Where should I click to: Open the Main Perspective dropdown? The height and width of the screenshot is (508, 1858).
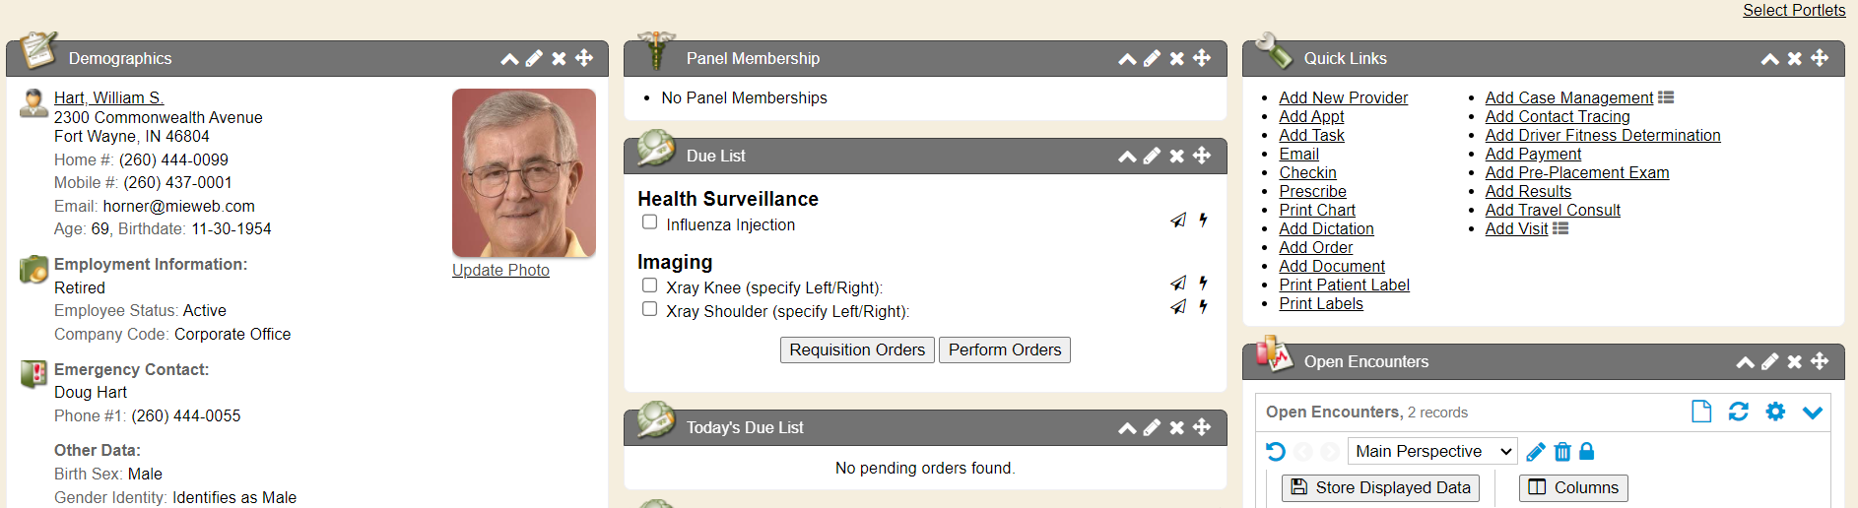click(x=1431, y=451)
